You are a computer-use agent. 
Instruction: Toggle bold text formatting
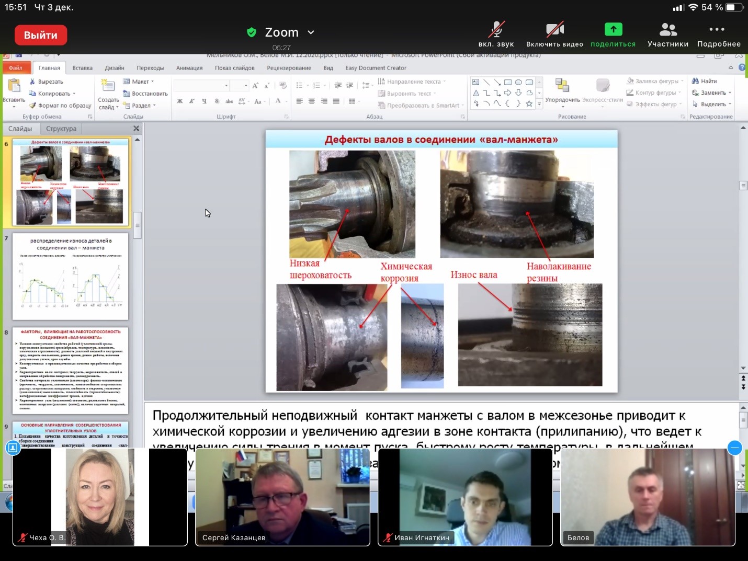pyautogui.click(x=180, y=101)
